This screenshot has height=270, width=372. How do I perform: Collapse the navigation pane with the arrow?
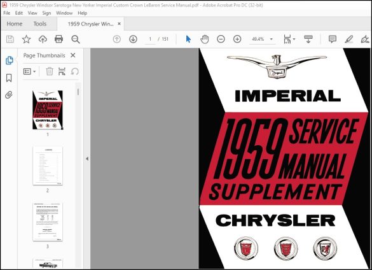click(87, 159)
